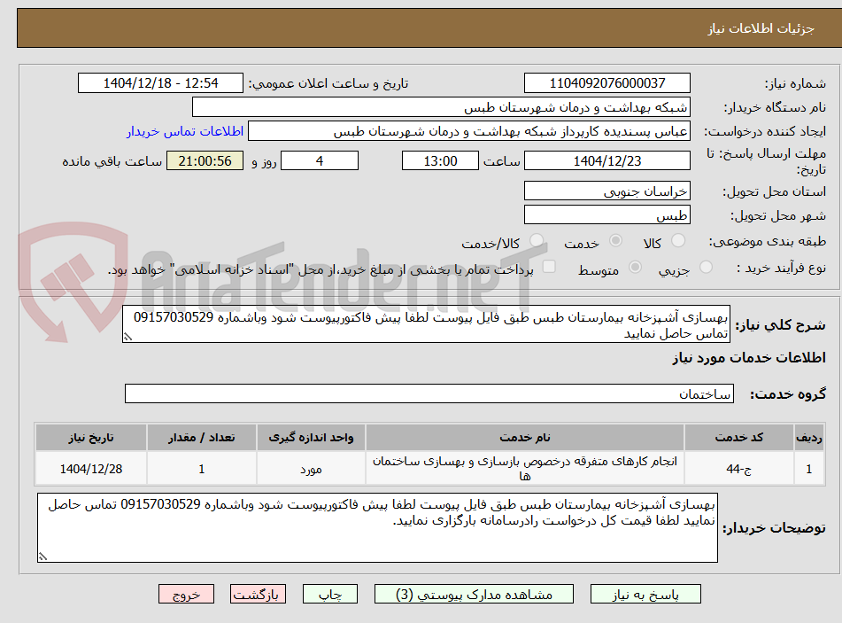Click the شماره نیاز field 1104092076000037
Viewport: 842px width, 623px height.
click(x=606, y=83)
